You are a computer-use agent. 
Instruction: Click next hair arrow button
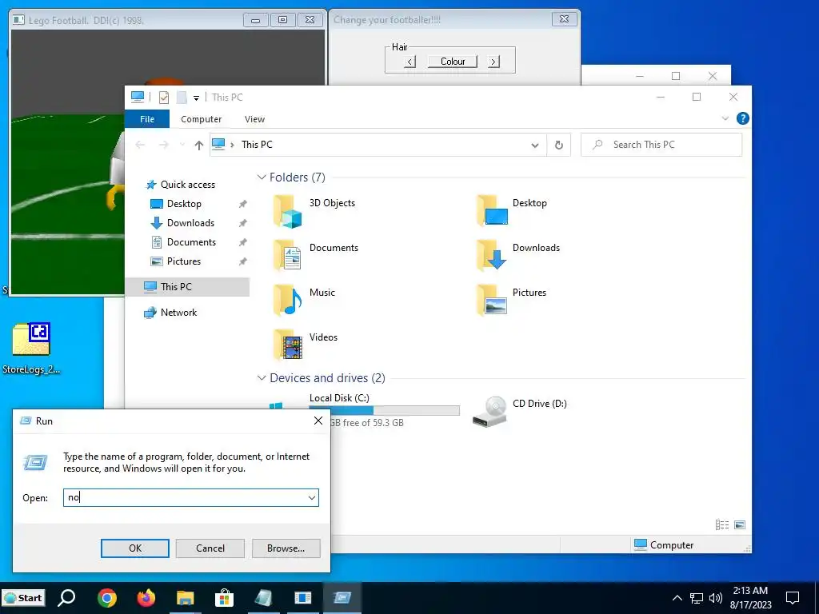pos(493,62)
